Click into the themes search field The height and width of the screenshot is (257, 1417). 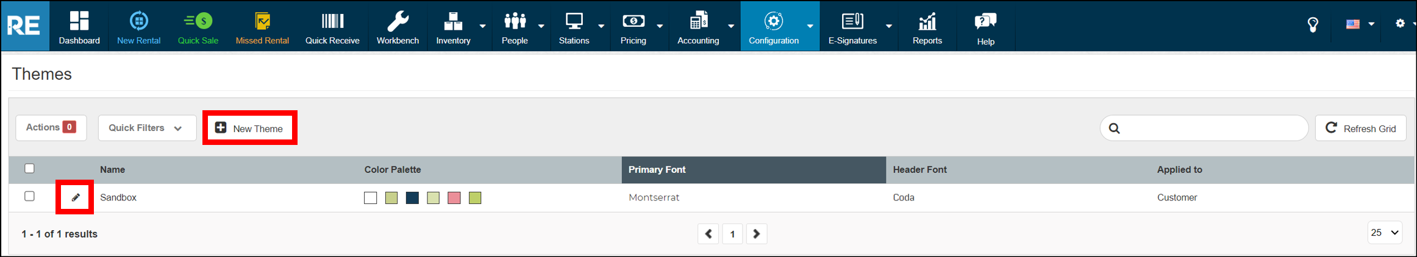point(1210,128)
